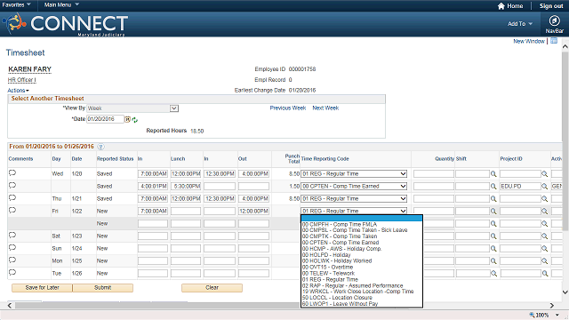Click Out field showing 12:00:00PM on Fri

[253, 212]
